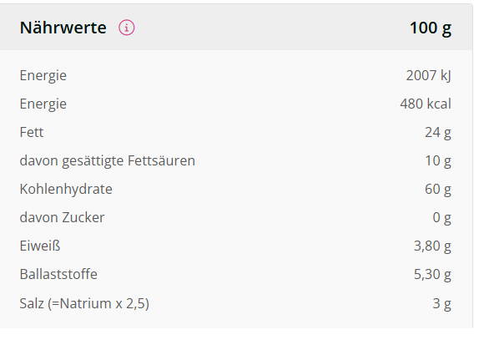This screenshot has width=479, height=340.
Task: Select the Fett label
Action: (x=32, y=132)
